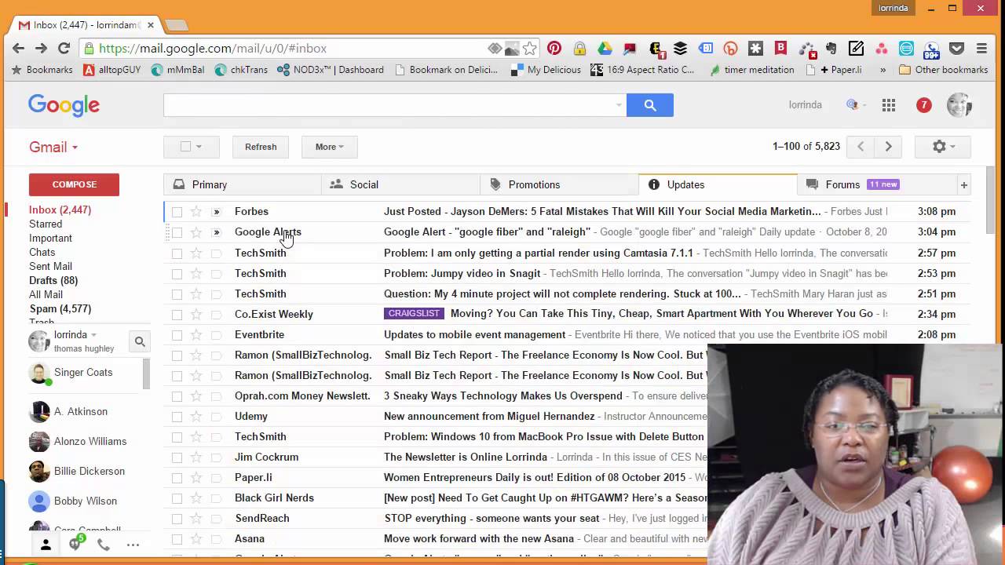The width and height of the screenshot is (1005, 565).
Task: Open the More actions dropdown
Action: 329,147
